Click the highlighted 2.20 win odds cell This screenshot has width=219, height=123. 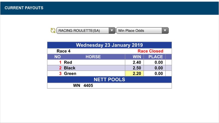click(x=134, y=74)
